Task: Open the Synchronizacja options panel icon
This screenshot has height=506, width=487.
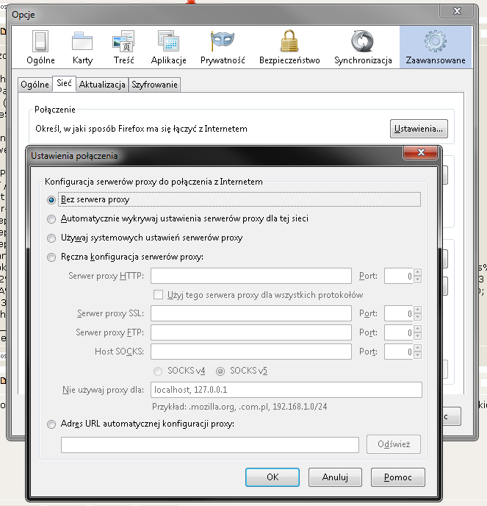Action: tap(363, 47)
